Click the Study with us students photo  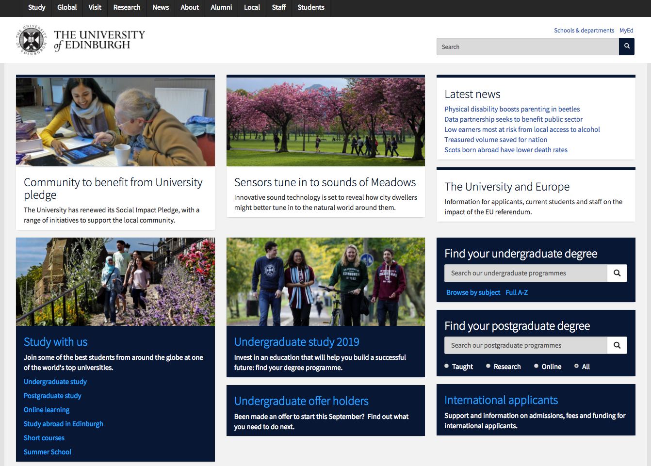115,282
